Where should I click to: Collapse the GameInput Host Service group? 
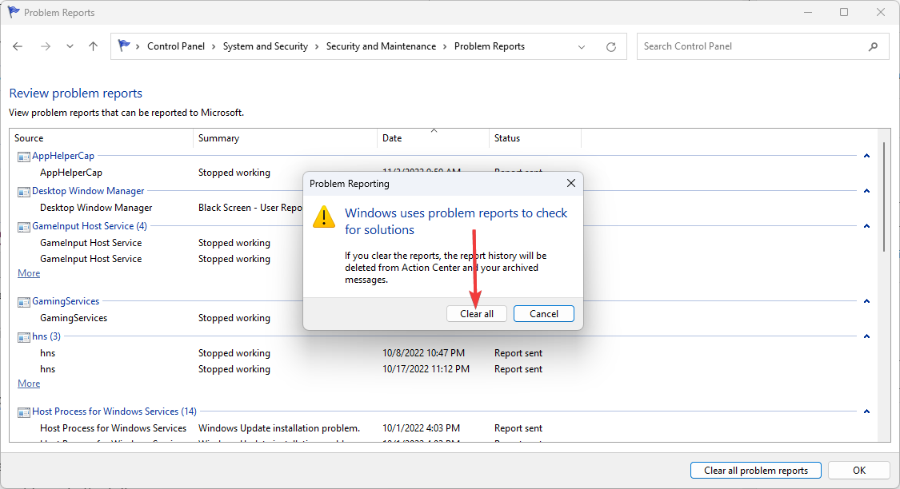tap(866, 226)
